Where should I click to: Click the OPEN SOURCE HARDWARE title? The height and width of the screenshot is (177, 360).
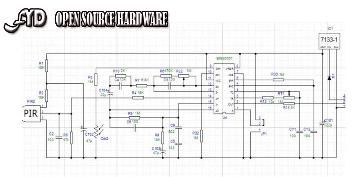coord(112,19)
